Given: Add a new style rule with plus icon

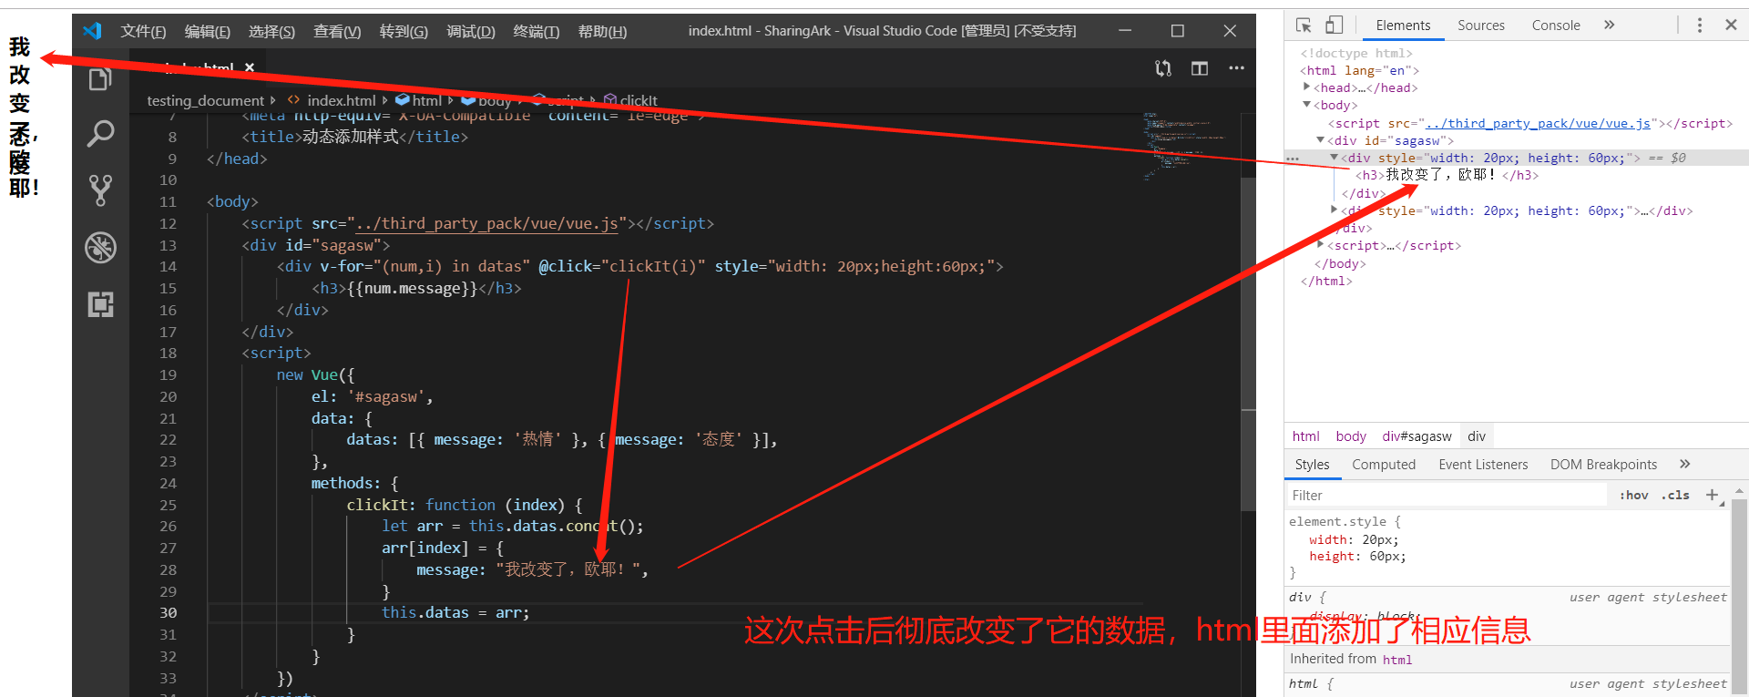Looking at the screenshot, I should (1713, 495).
